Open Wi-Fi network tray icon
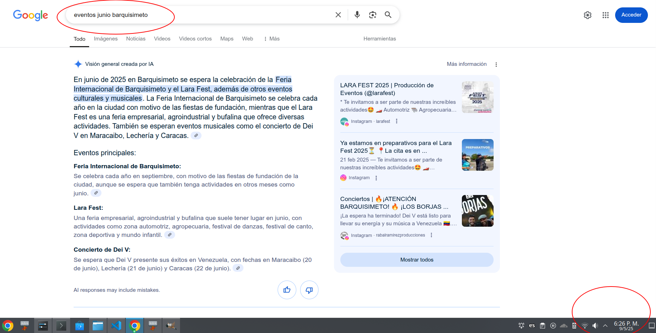This screenshot has height=333, width=656. [x=584, y=326]
